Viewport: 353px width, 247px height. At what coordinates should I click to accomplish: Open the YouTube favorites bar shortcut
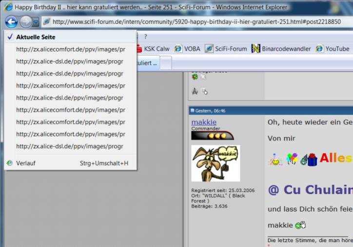pos(333,49)
